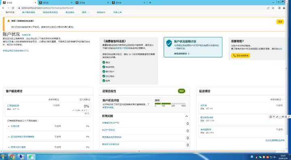Viewport: 291px width, 160px height.
Task: Click the first green checkmark in 消费者告知法案
Action: 104,62
